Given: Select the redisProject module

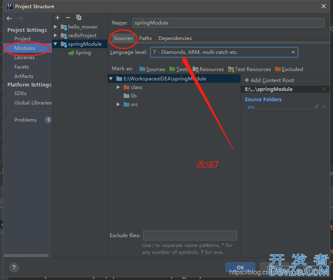Looking at the screenshot, I should 82,36.
